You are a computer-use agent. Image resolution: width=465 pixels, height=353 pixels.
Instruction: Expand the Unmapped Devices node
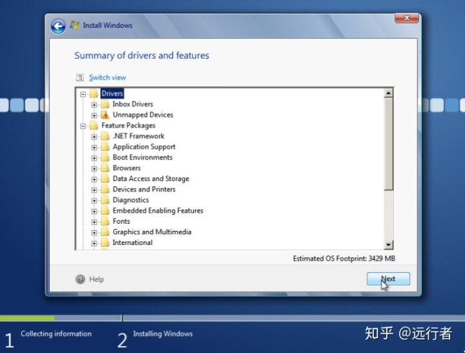94,115
